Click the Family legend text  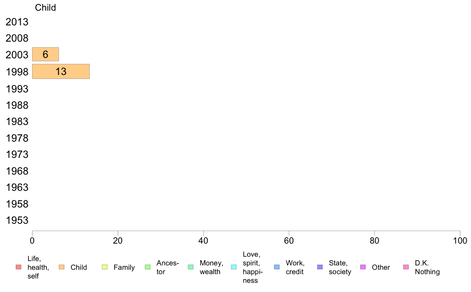coord(124,267)
